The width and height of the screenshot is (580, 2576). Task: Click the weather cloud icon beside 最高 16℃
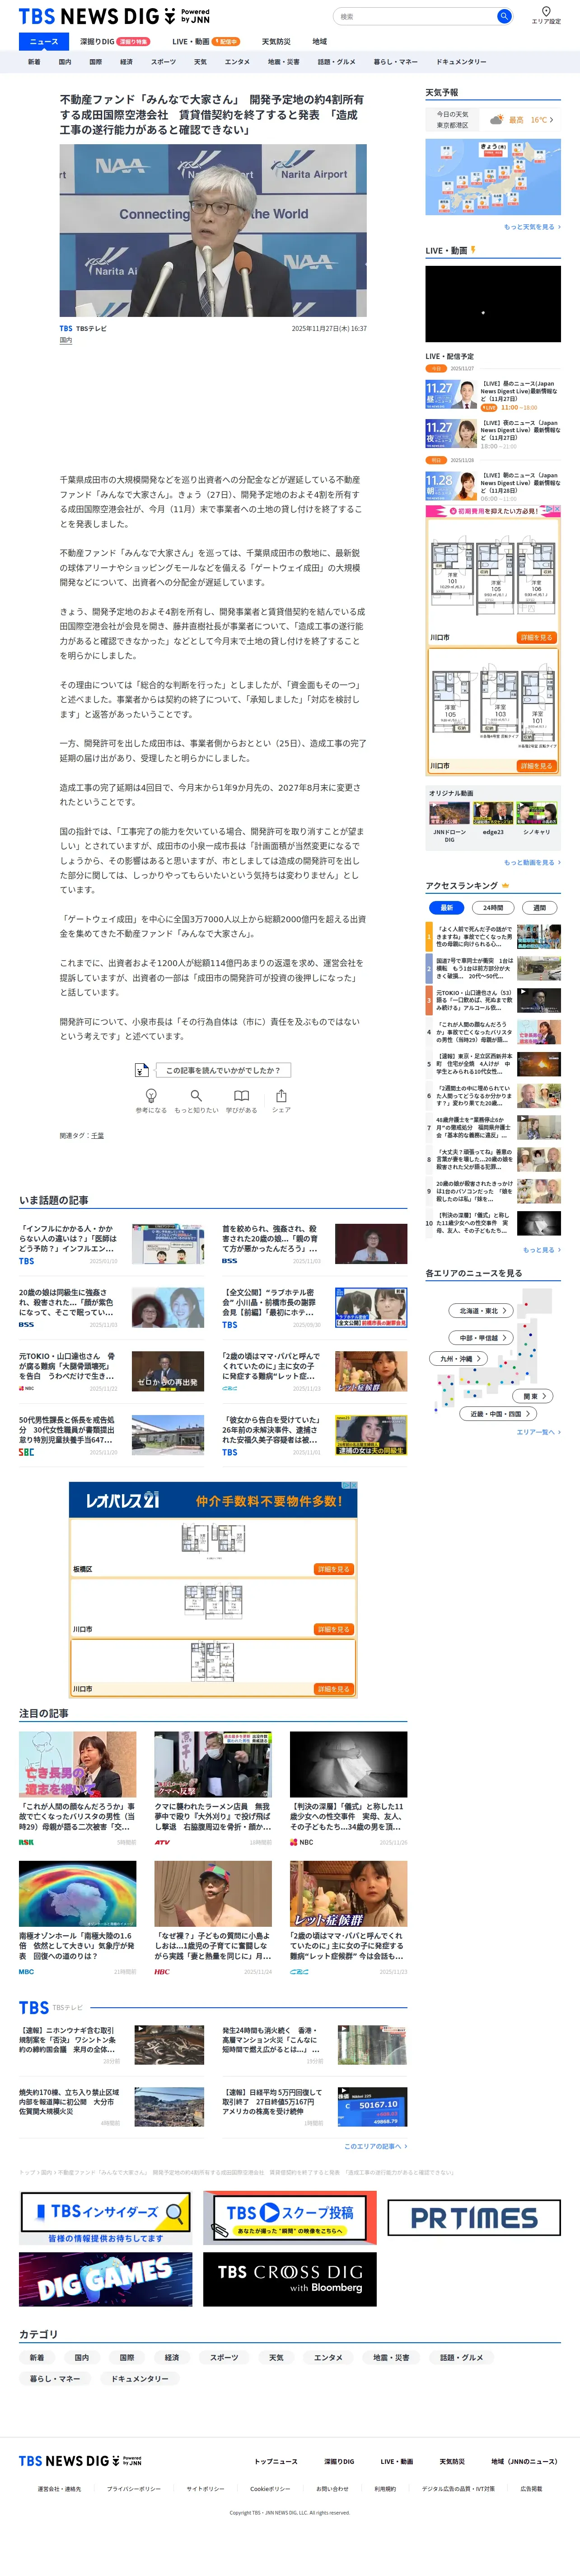pos(496,120)
